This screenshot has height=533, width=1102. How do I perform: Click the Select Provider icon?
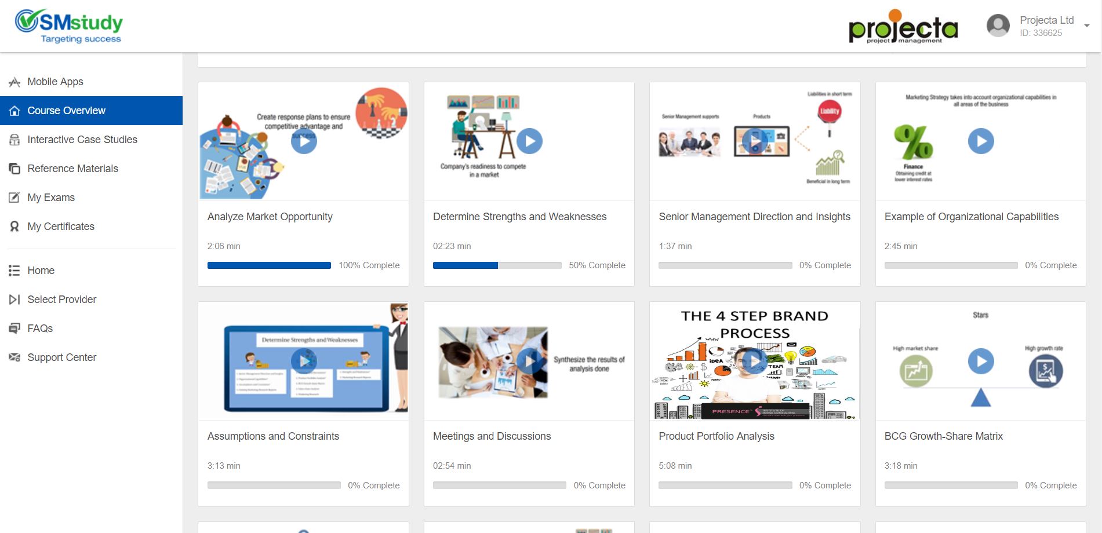(14, 300)
